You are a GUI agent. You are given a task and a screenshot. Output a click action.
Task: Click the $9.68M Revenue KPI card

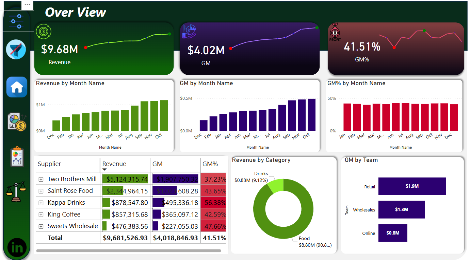104,49
